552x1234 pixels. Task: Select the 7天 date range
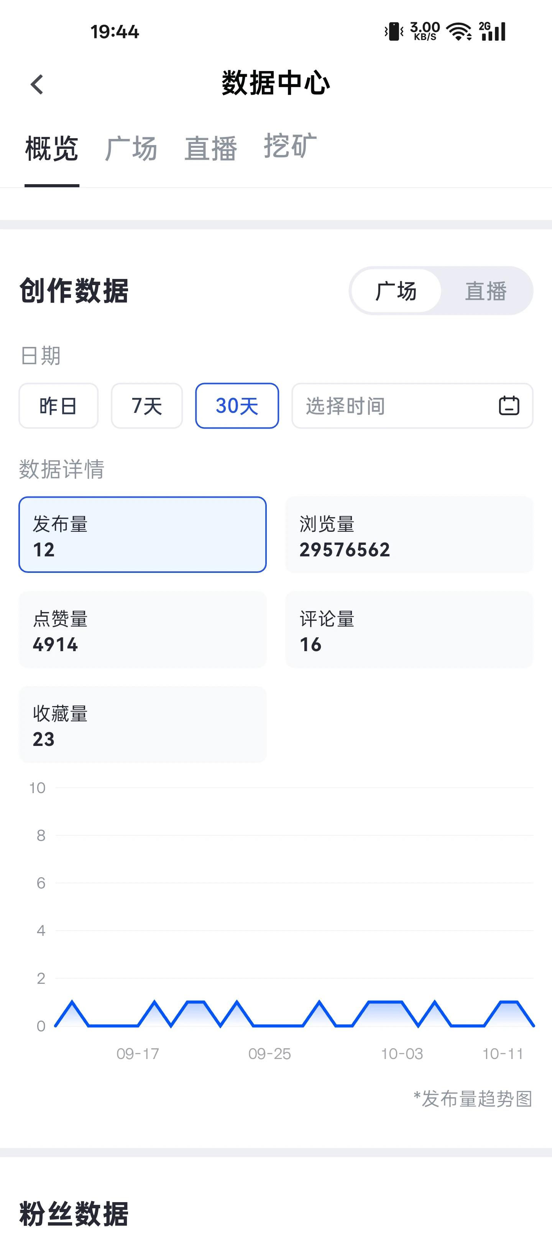pyautogui.click(x=146, y=406)
